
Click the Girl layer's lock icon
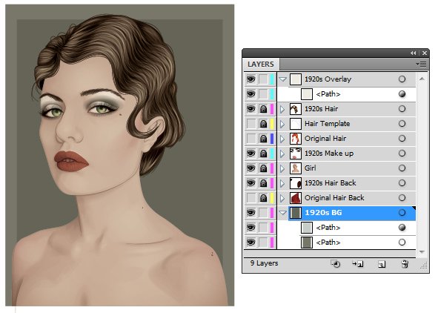[x=263, y=168]
